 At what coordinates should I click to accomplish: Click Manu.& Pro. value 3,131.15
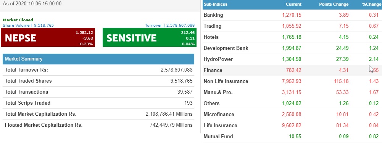point(292,92)
